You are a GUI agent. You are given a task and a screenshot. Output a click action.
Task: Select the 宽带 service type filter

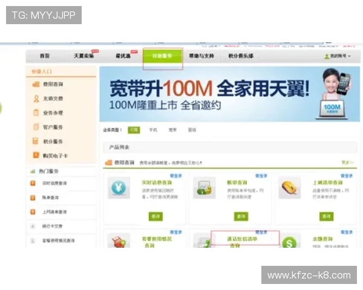[x=172, y=130]
